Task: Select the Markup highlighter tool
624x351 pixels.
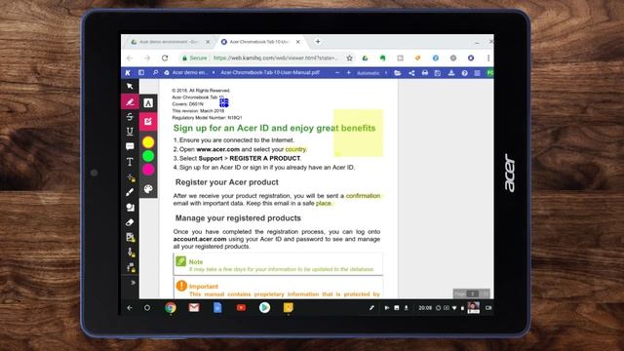Action: point(130,101)
